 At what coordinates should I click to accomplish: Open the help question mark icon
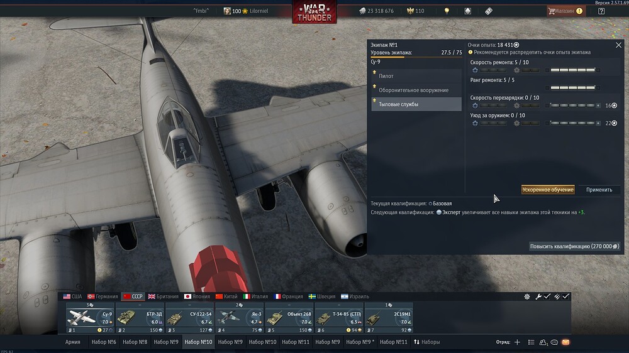tap(601, 11)
